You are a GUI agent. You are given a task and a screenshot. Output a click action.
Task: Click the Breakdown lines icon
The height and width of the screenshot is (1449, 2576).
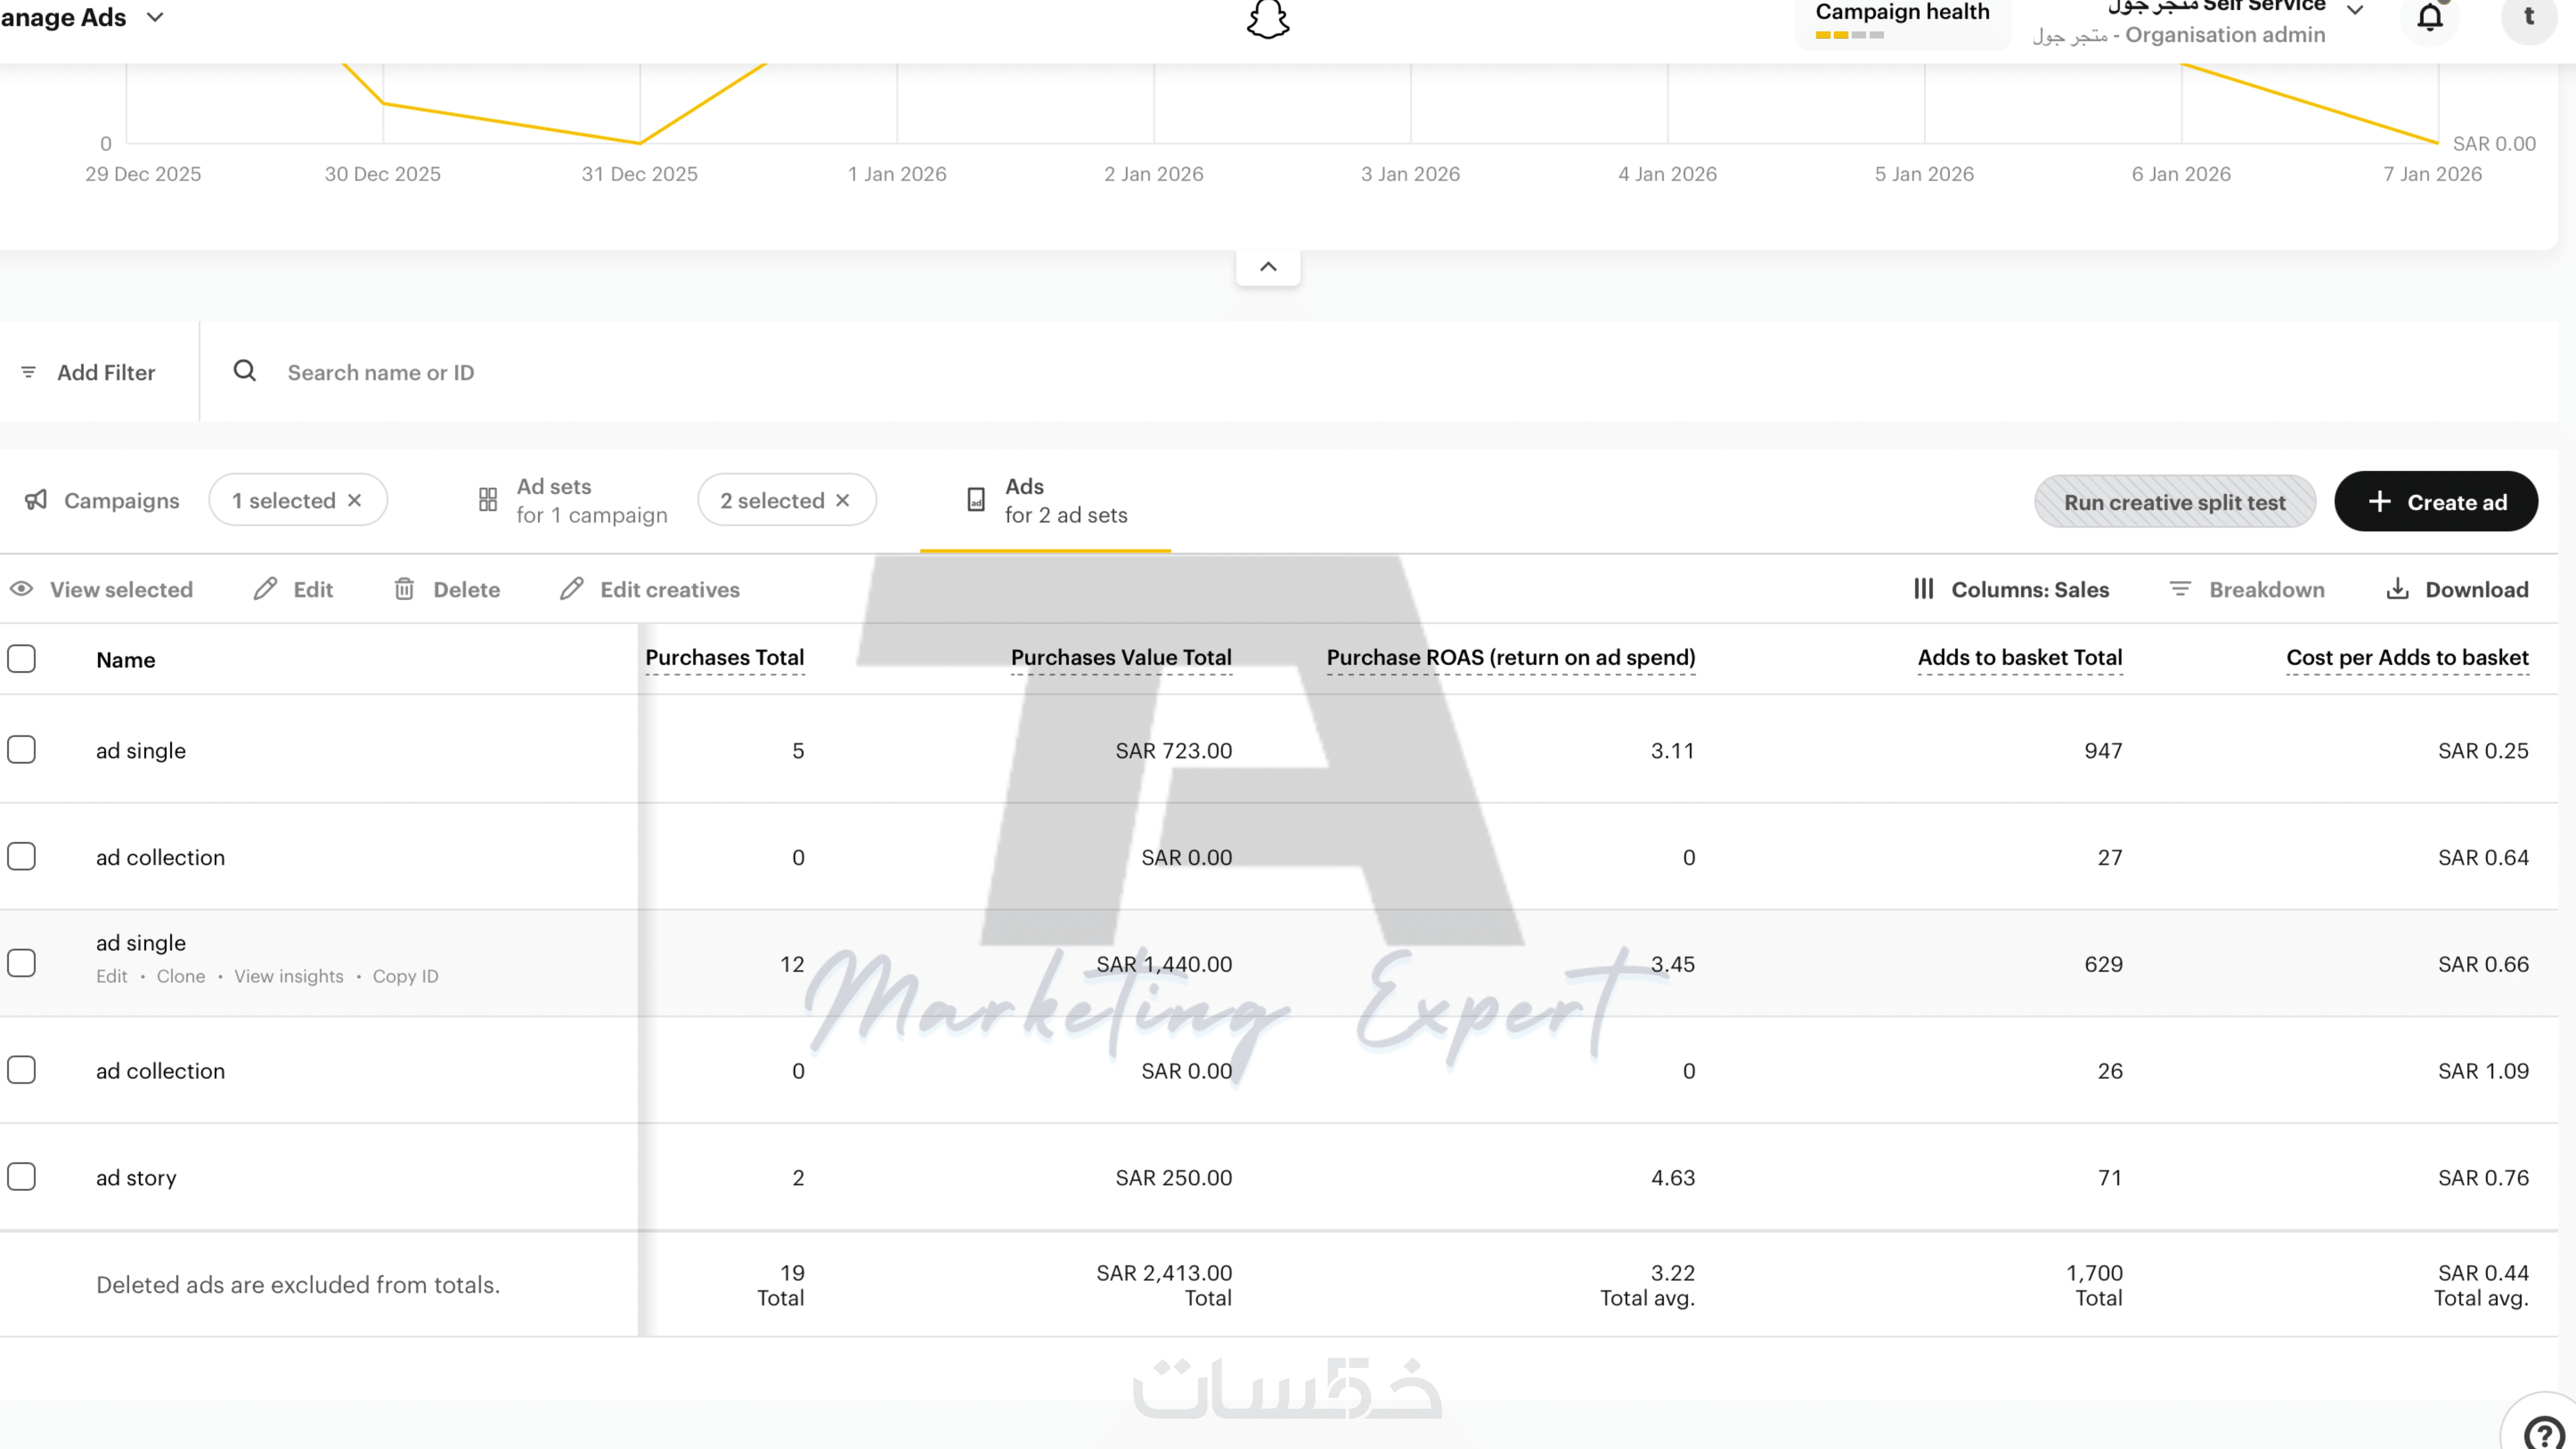coord(2180,589)
